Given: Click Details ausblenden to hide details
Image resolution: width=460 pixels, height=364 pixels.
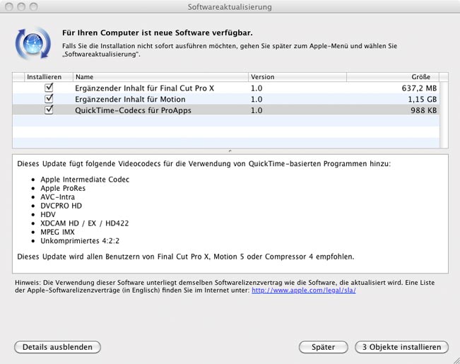Looking at the screenshot, I should [57, 347].
